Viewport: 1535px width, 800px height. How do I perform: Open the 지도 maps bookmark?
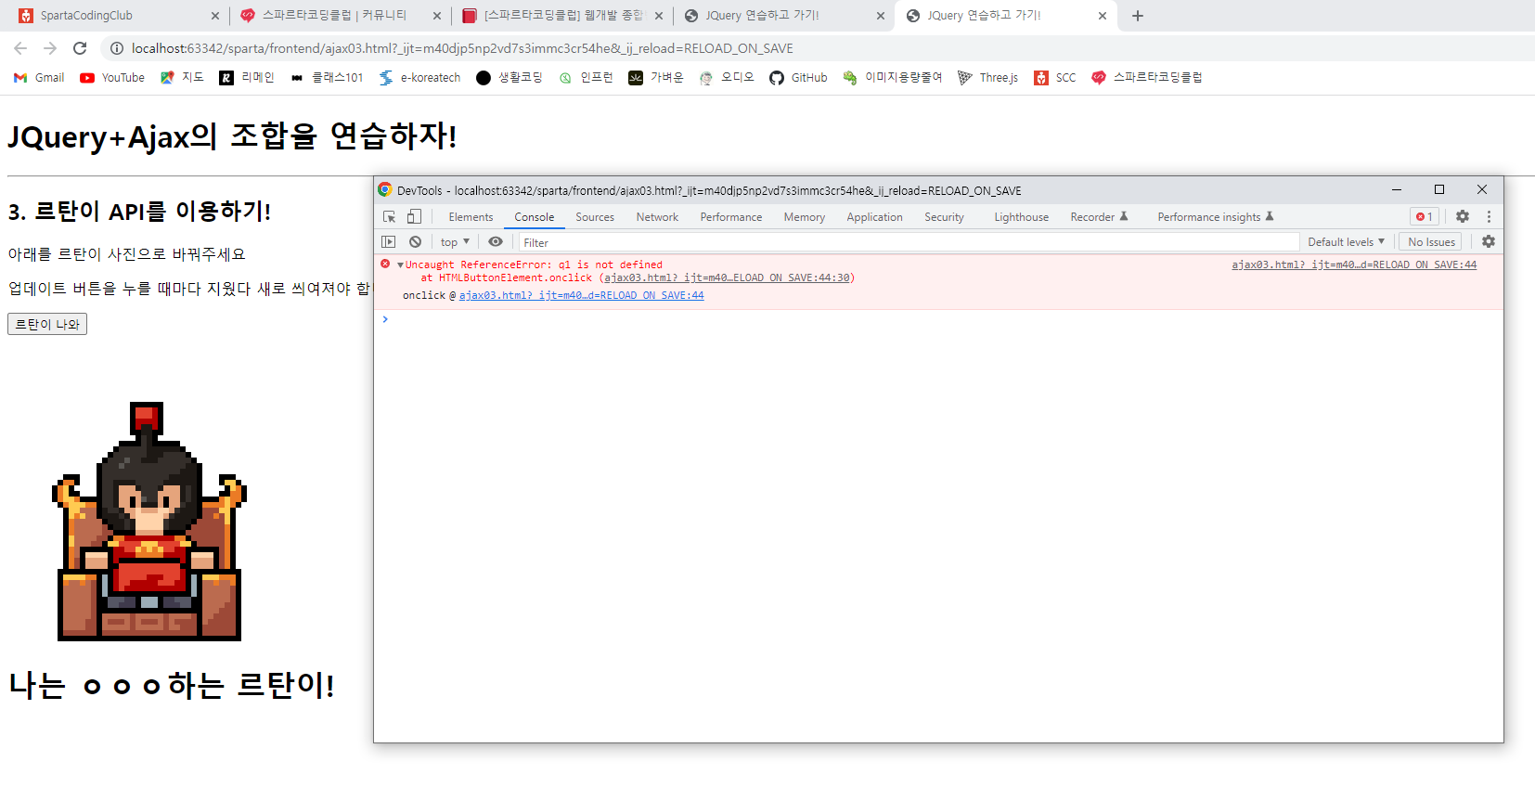(x=182, y=78)
